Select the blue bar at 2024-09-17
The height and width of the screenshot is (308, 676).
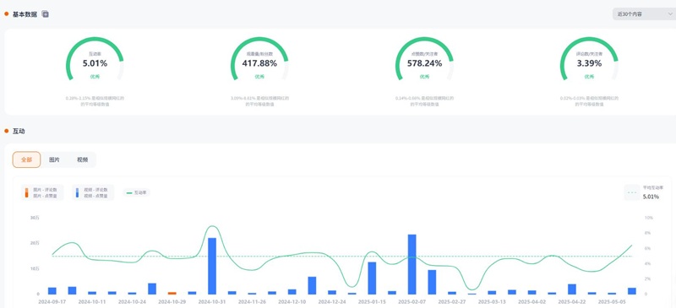(52, 291)
